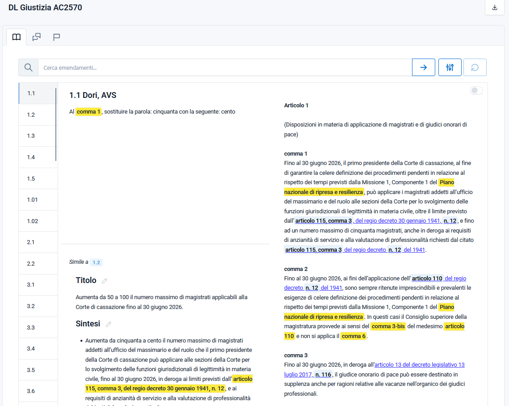Click the refresh reset icon button
The width and height of the screenshot is (509, 406).
click(x=475, y=68)
